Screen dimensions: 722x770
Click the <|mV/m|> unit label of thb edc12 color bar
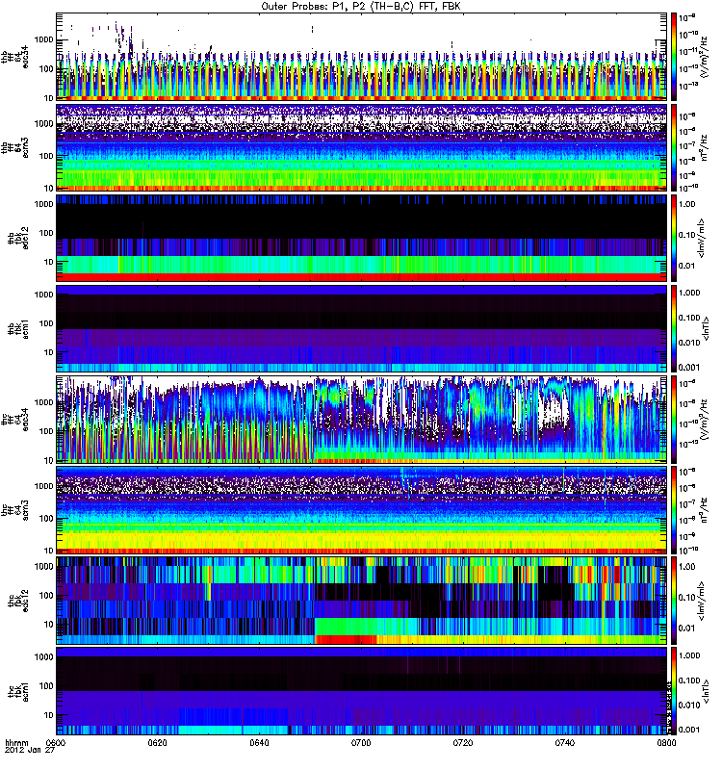[703, 238]
